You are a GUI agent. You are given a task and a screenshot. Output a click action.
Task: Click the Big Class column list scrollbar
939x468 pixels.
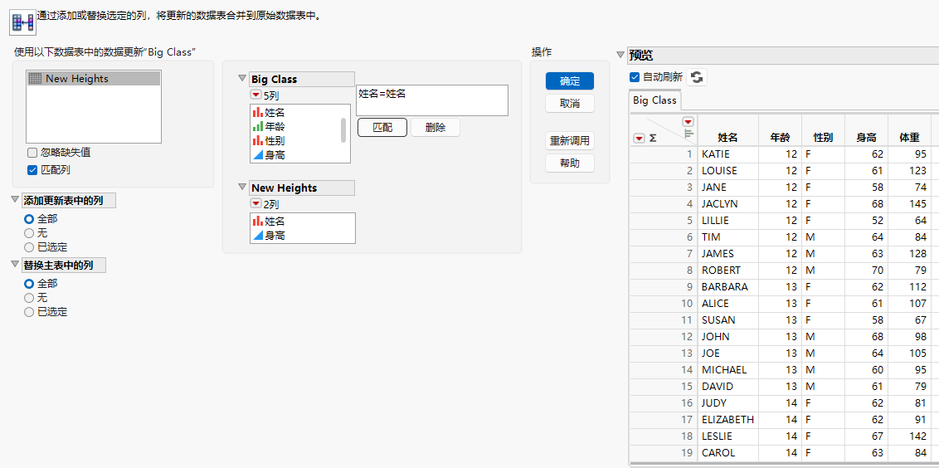(343, 130)
